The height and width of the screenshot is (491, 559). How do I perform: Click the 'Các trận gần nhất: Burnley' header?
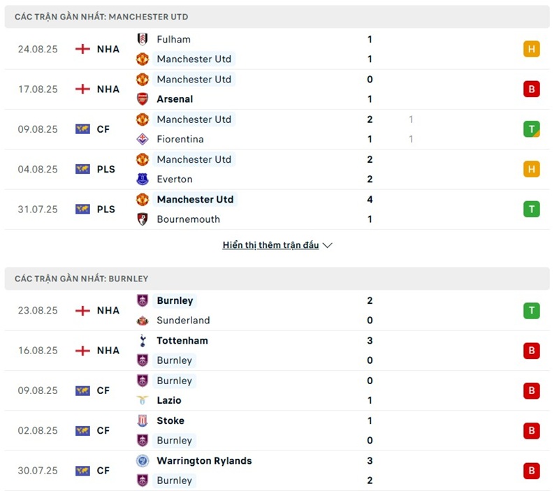point(82,279)
